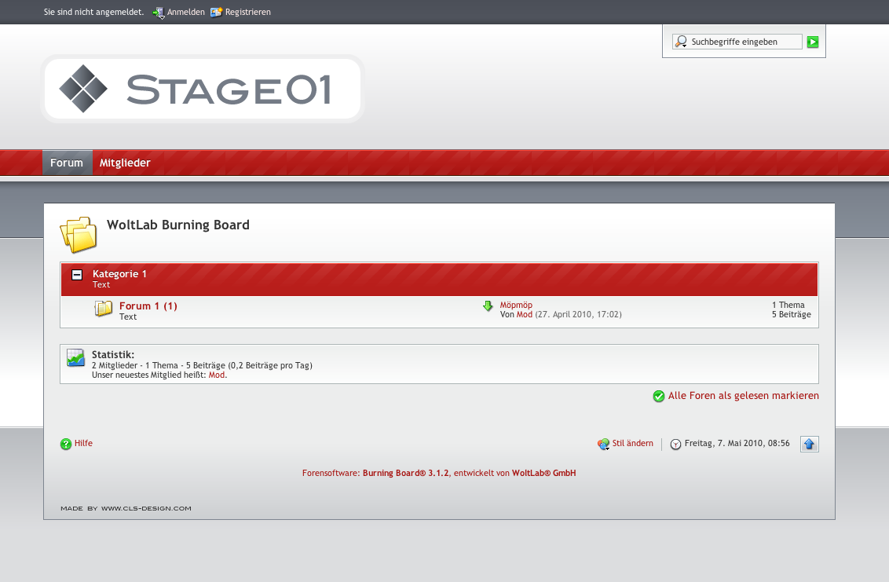Switch to the Mitglieder tab
The image size is (889, 582).
(125, 163)
